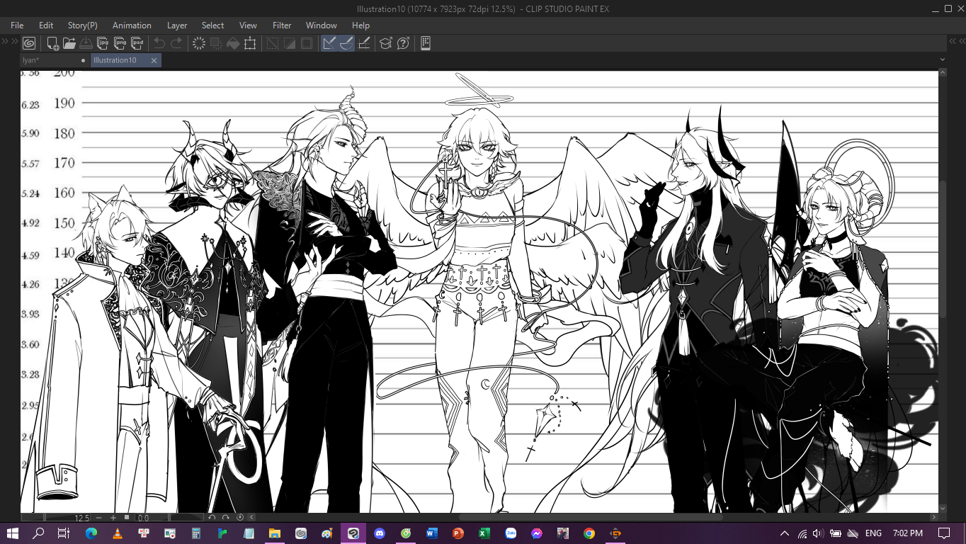This screenshot has height=544, width=966.
Task: Open the CLIP STUDIO support help icon
Action: click(403, 43)
